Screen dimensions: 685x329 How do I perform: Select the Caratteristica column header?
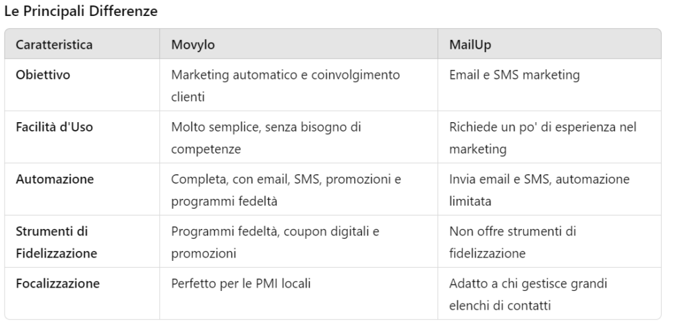pyautogui.click(x=54, y=45)
